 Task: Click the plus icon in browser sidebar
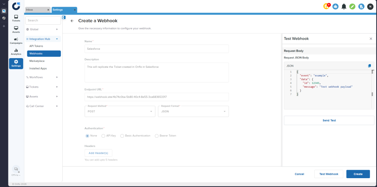point(4,26)
